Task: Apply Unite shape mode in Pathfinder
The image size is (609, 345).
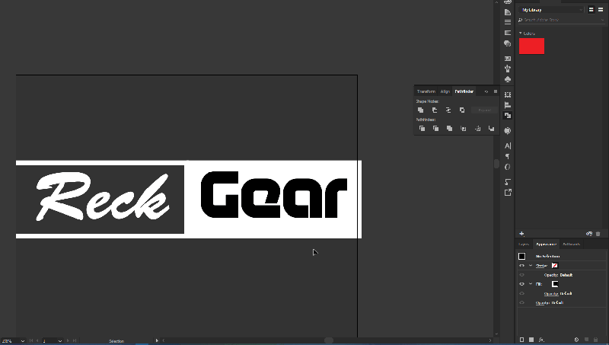Action: 421,110
